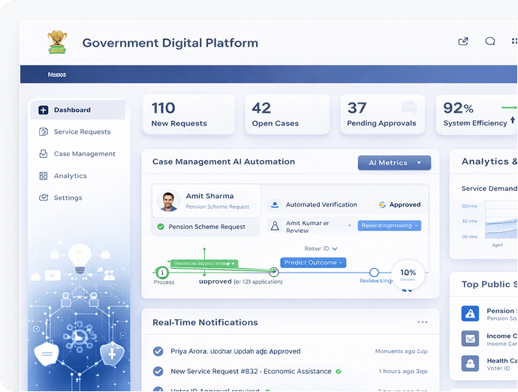Expand the Predict Outcome dropdown
518x392 pixels.
coord(313,263)
